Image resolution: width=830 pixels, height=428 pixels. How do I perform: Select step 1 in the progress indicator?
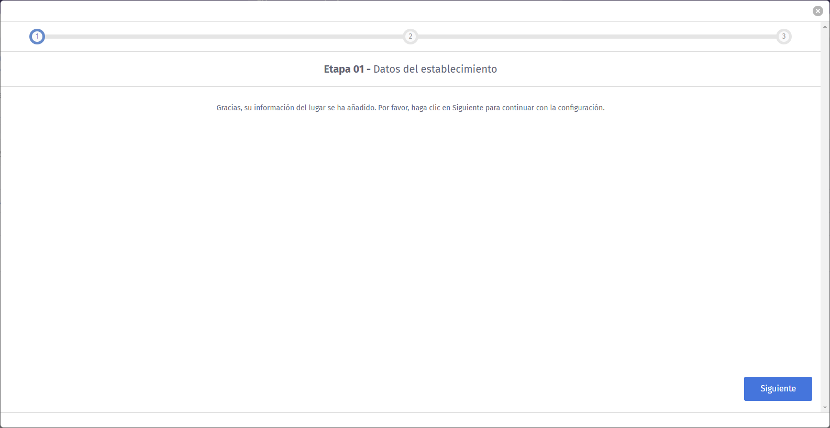pos(37,37)
